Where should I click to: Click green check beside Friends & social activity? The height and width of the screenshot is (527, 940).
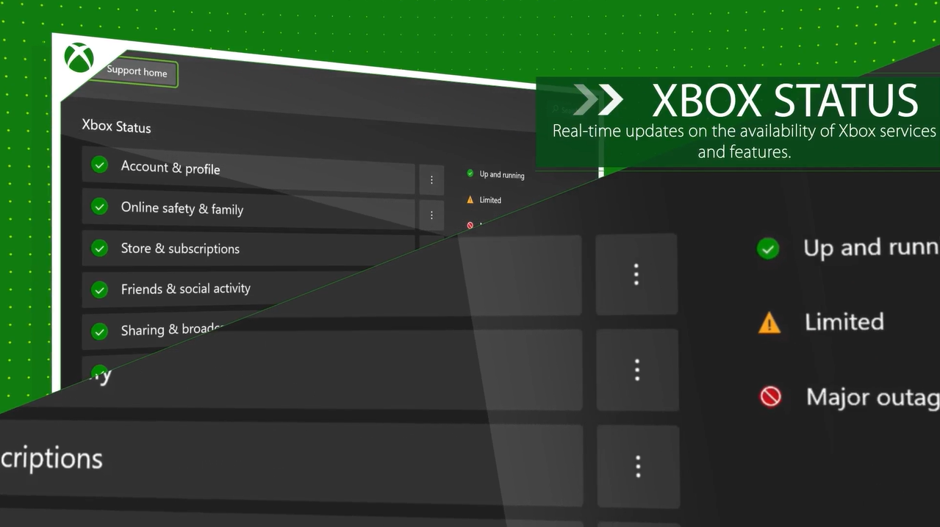click(x=100, y=290)
